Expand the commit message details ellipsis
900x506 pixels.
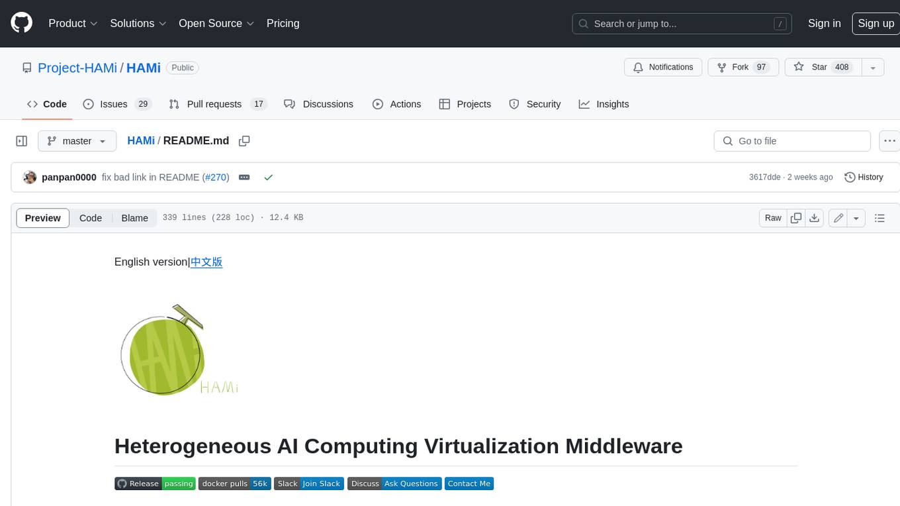pyautogui.click(x=244, y=177)
